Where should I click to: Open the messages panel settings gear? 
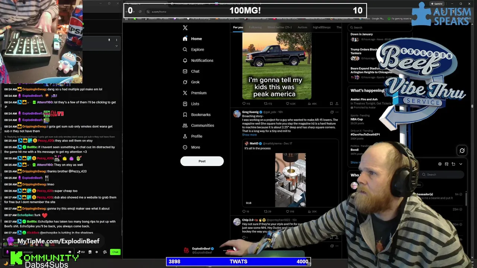point(440,164)
